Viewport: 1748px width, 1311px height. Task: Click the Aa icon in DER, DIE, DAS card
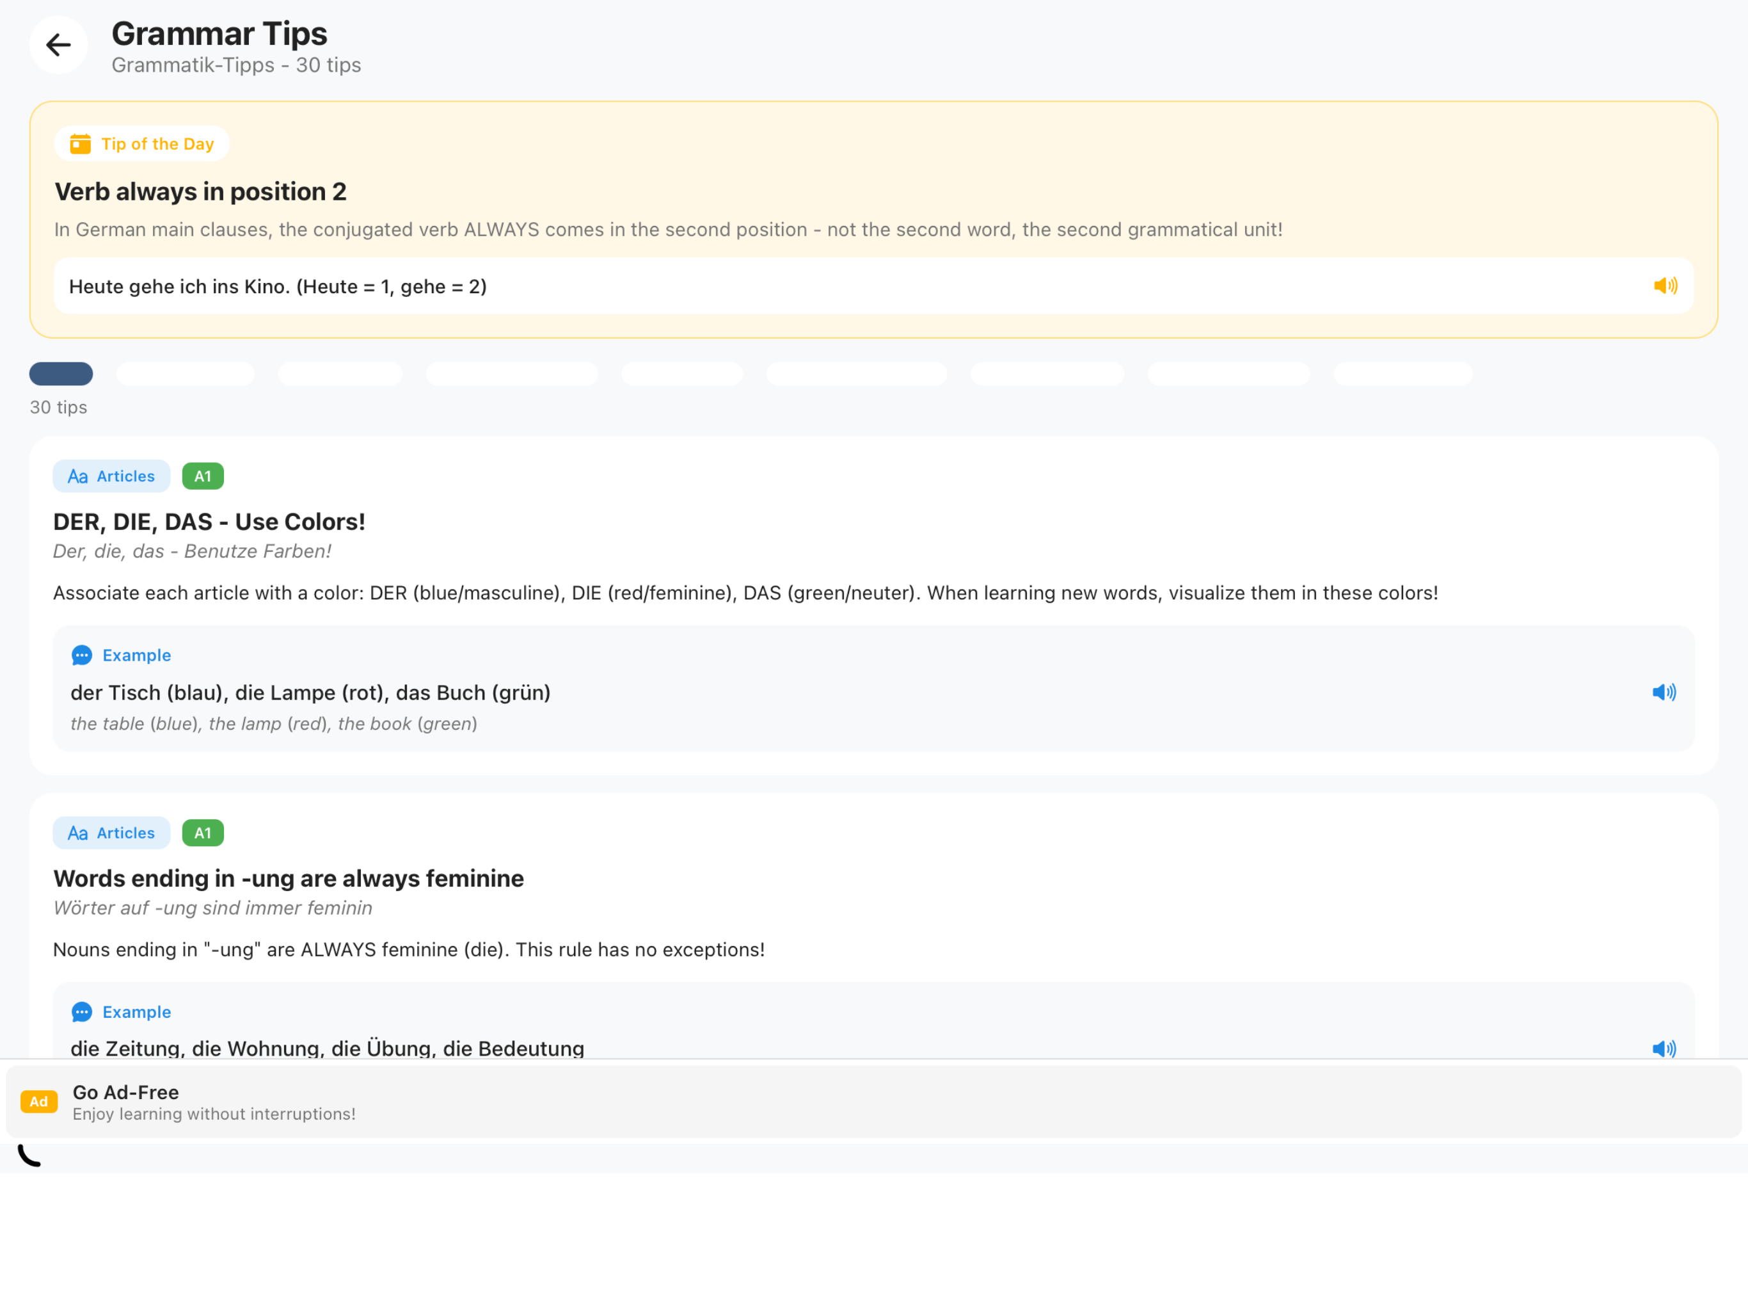[x=77, y=477]
